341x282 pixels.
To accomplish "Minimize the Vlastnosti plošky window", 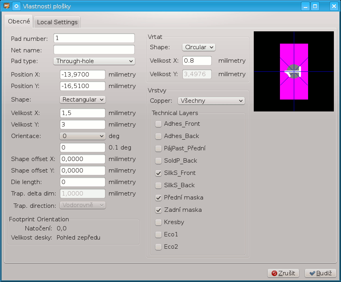I will [x=305, y=6].
